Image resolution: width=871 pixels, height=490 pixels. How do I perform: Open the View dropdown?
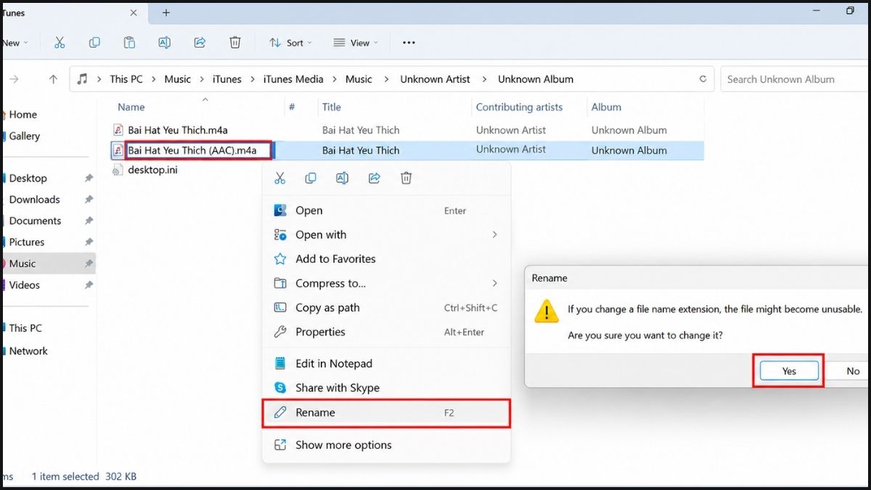click(x=356, y=43)
